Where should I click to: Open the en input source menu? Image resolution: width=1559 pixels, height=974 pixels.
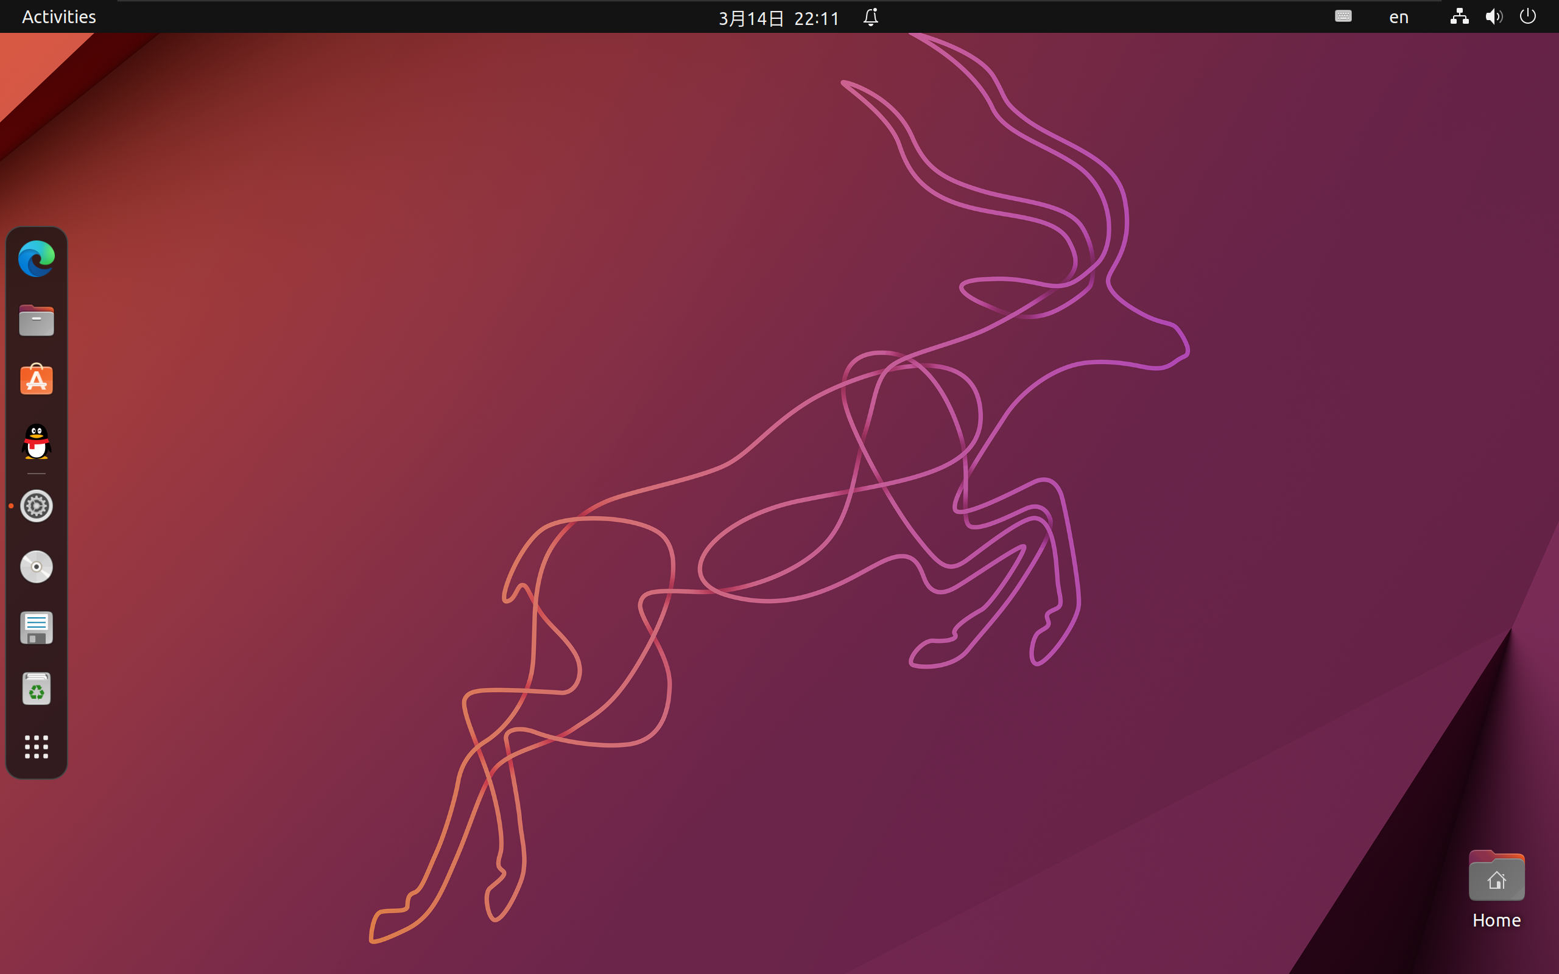coord(1399,18)
